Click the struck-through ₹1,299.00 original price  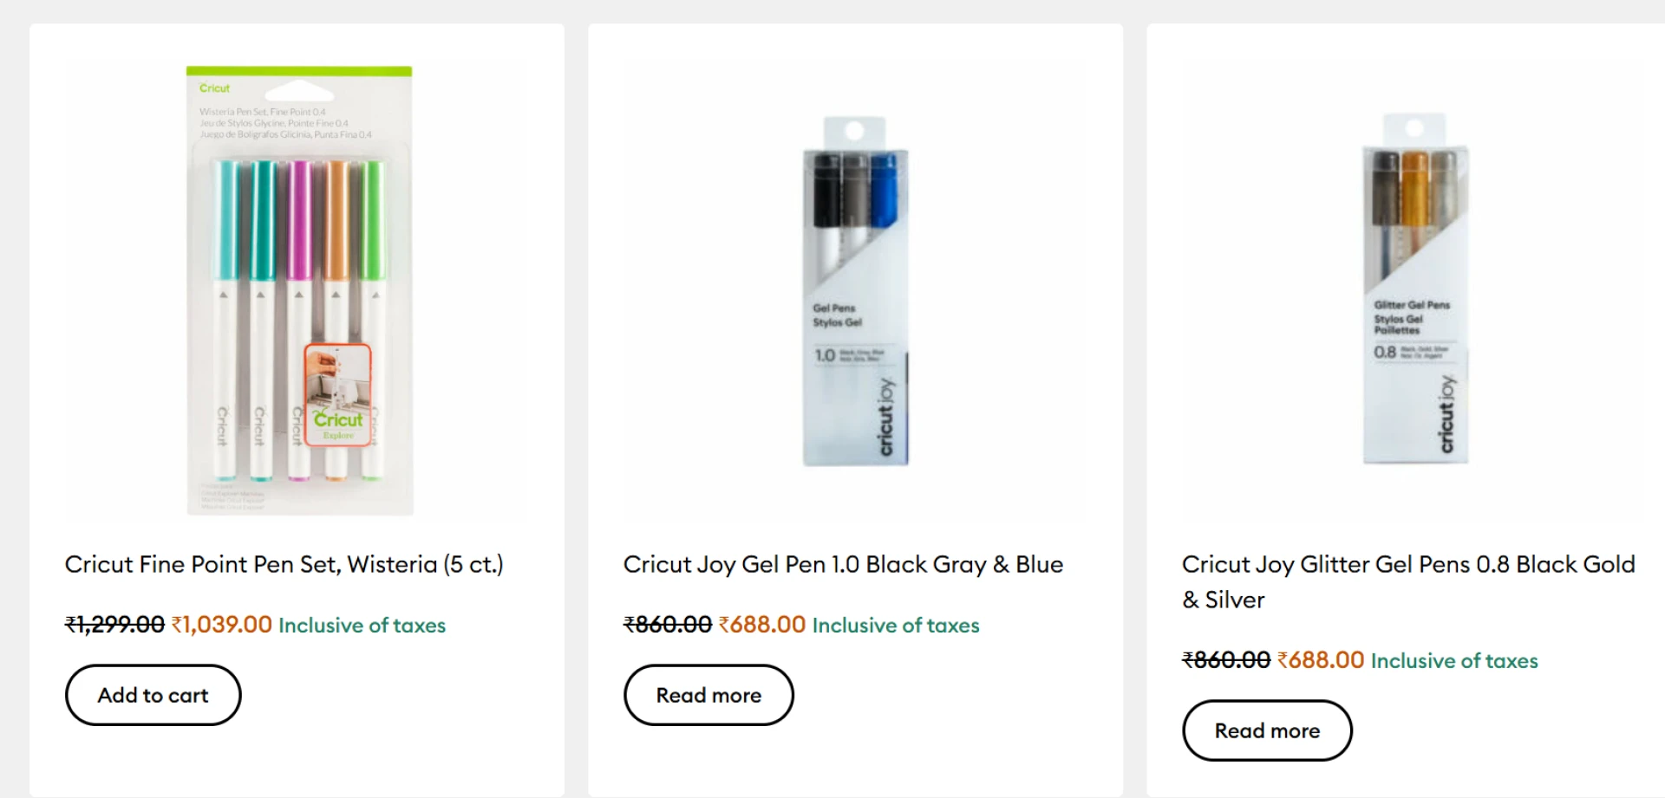tap(114, 625)
